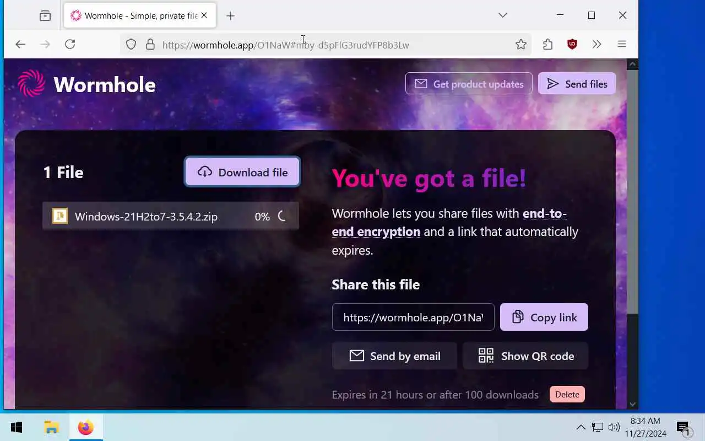The height and width of the screenshot is (441, 705).
Task: Open File Explorer from taskbar
Action: point(51,427)
